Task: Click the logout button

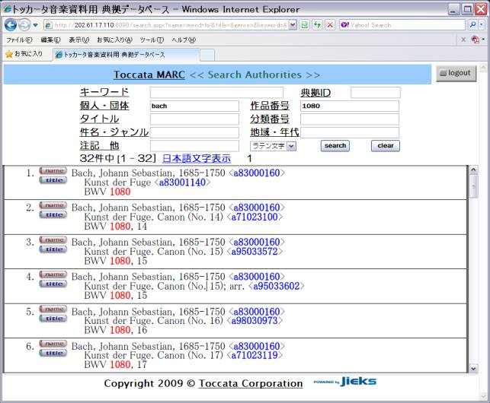Action: point(456,73)
